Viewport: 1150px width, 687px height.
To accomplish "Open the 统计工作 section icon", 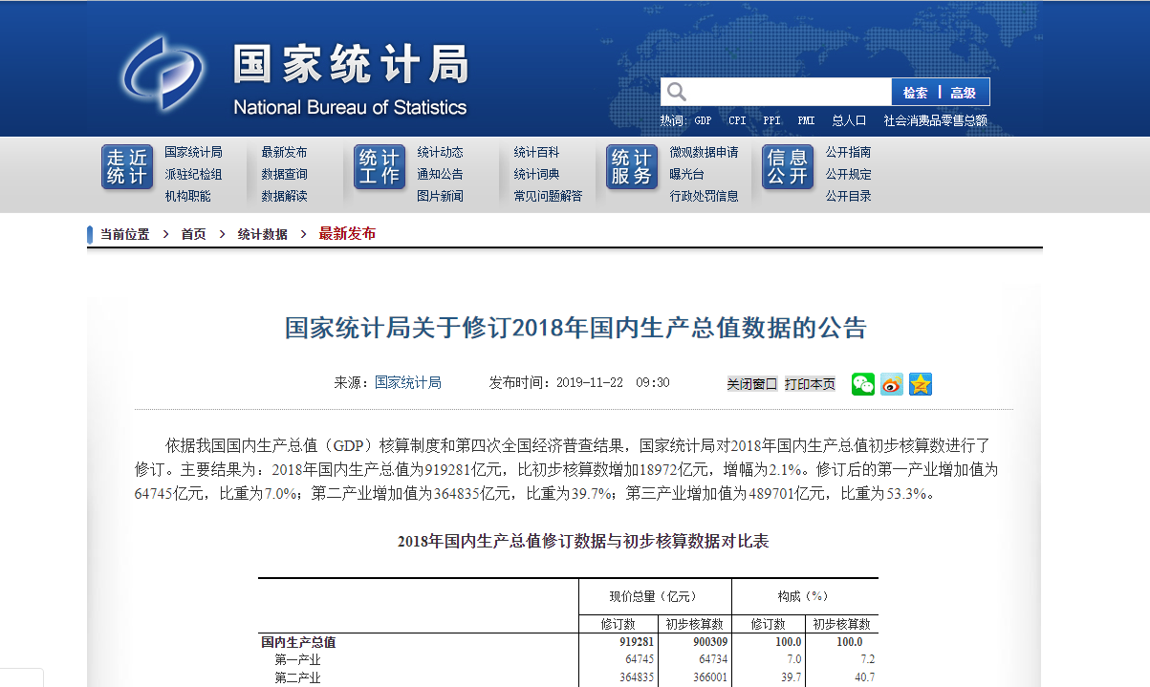I will 380,167.
